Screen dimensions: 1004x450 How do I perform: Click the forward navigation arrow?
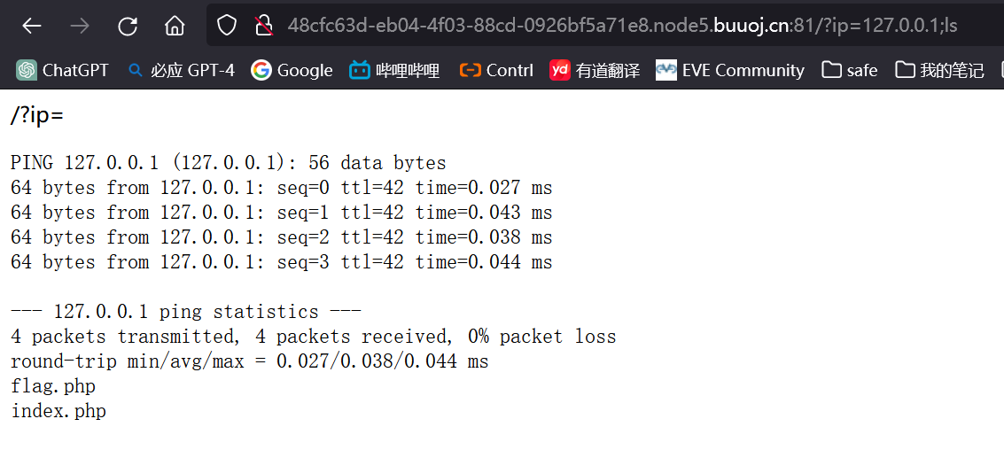click(80, 26)
